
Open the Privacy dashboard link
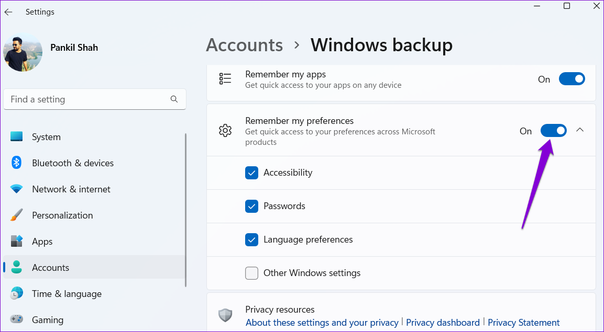point(443,323)
